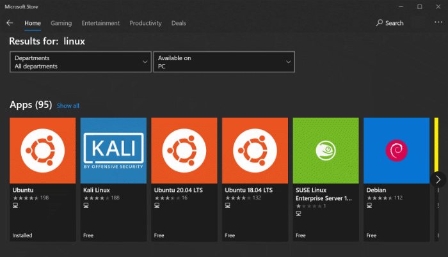Click Installed status on Ubuntu card
Image resolution: width=448 pixels, height=257 pixels.
[x=22, y=235]
